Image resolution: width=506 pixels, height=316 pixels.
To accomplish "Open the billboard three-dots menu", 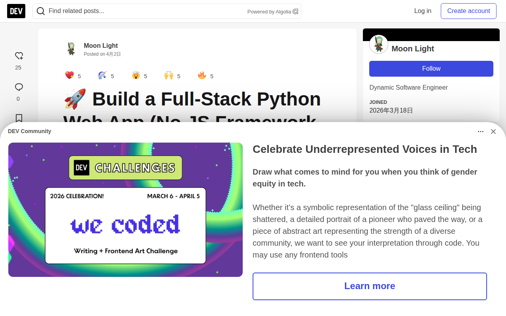I will tap(481, 132).
